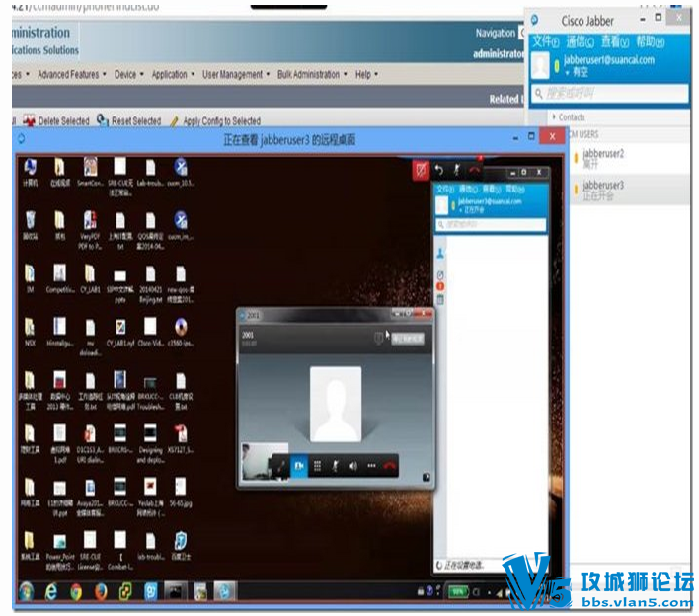This screenshot has width=699, height=616.
Task: Open the dial keypad in call window
Action: (x=317, y=466)
